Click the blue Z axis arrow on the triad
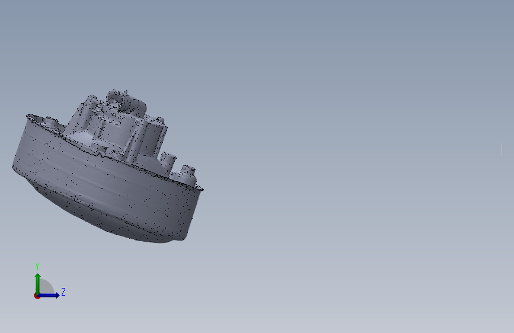Image resolution: width=514 pixels, height=333 pixels. coord(49,295)
